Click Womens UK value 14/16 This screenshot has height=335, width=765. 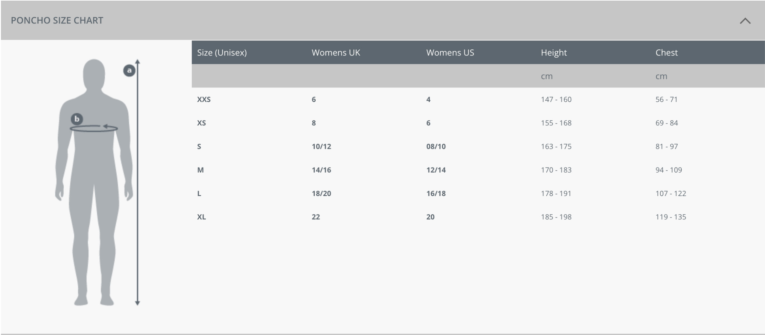[x=321, y=170]
